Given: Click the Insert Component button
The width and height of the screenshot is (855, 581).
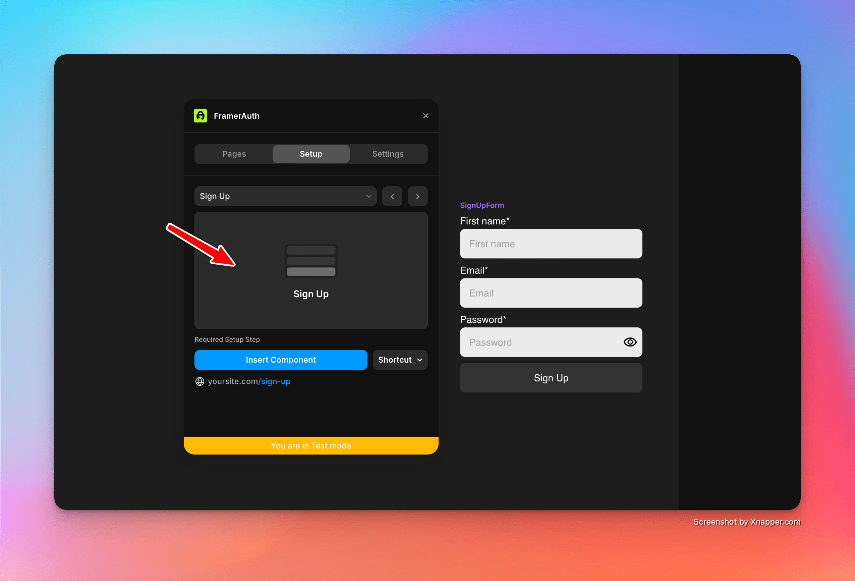Looking at the screenshot, I should tap(281, 360).
